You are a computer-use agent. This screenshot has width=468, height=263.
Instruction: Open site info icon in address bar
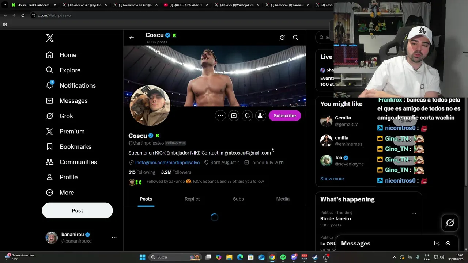pyautogui.click(x=33, y=15)
